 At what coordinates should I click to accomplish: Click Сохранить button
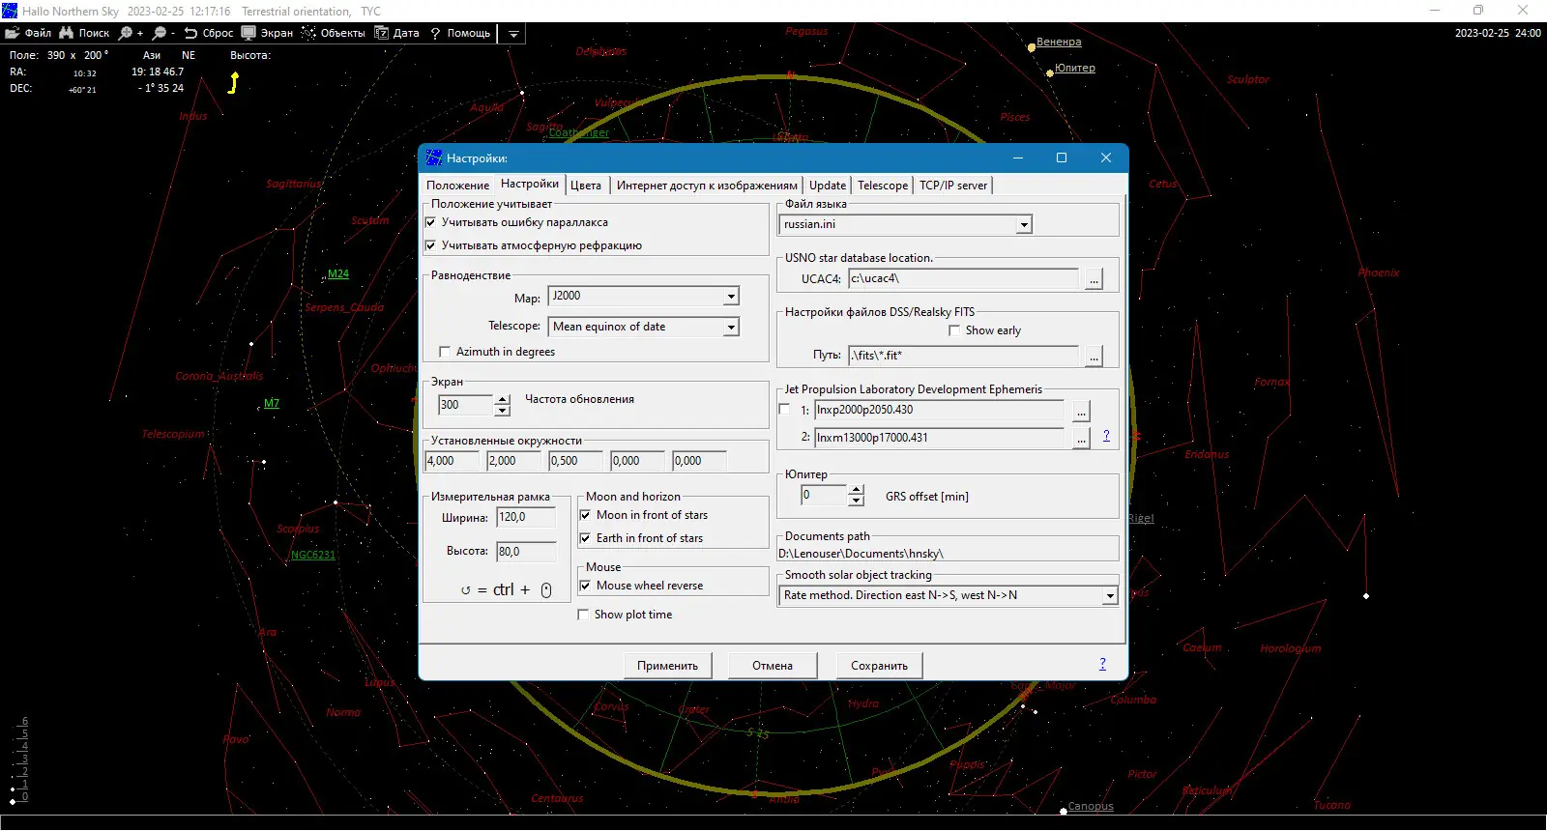point(879,666)
